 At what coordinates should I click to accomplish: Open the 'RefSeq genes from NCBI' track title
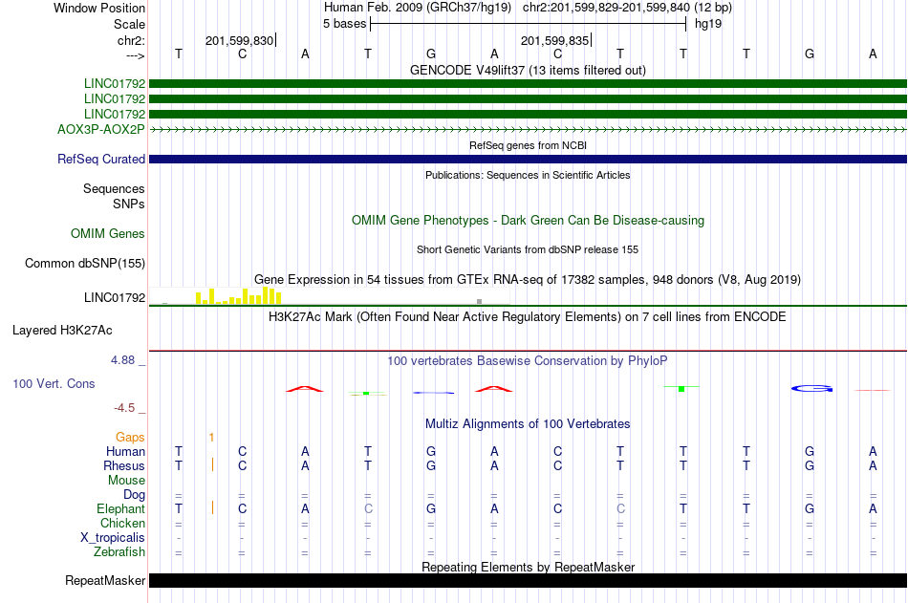click(528, 145)
